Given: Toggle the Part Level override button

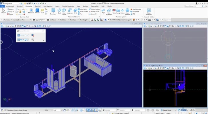Looking at the screenshot, I should point(55,20).
